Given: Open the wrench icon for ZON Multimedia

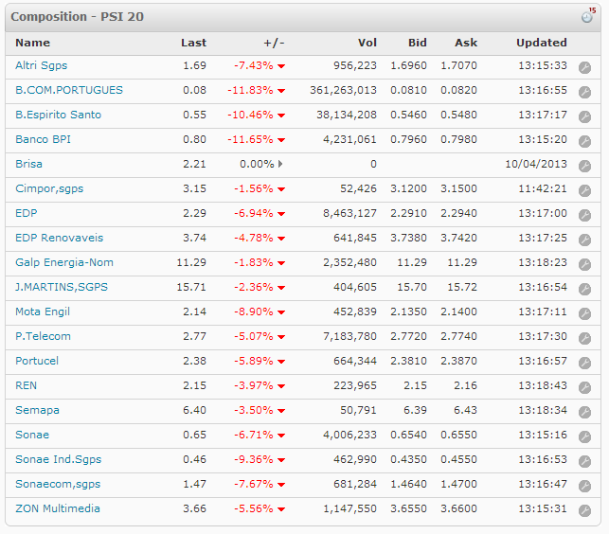Looking at the screenshot, I should click(584, 510).
